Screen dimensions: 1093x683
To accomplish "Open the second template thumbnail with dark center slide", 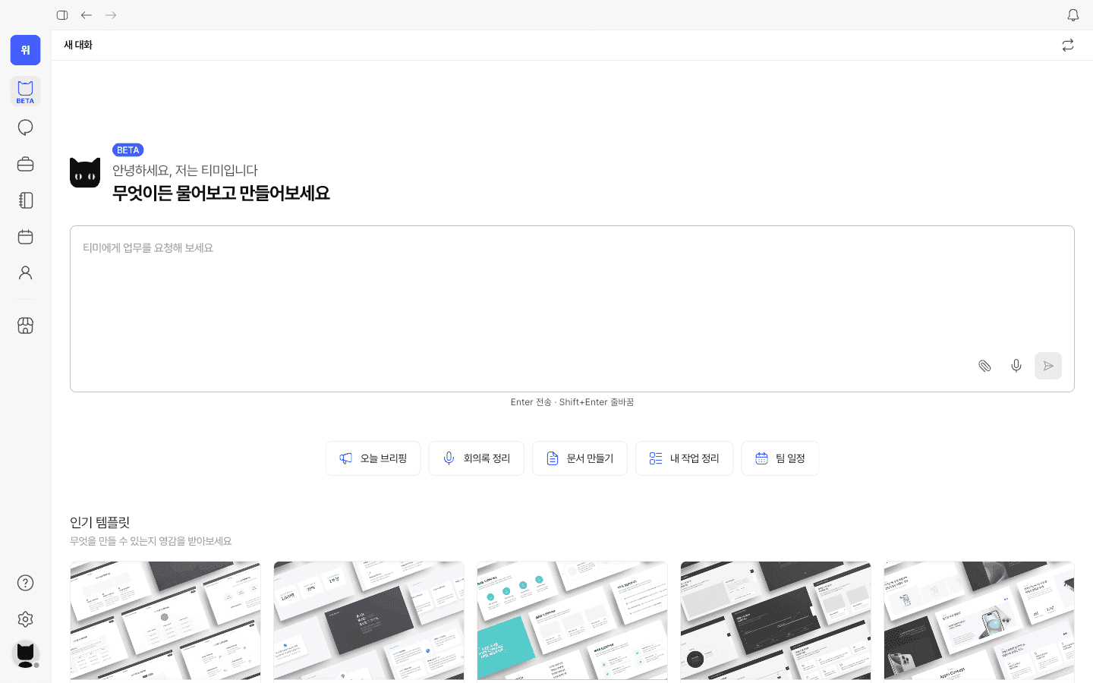I will tap(369, 621).
